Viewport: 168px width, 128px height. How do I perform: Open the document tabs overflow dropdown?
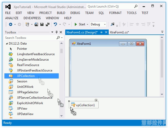pos(162,32)
